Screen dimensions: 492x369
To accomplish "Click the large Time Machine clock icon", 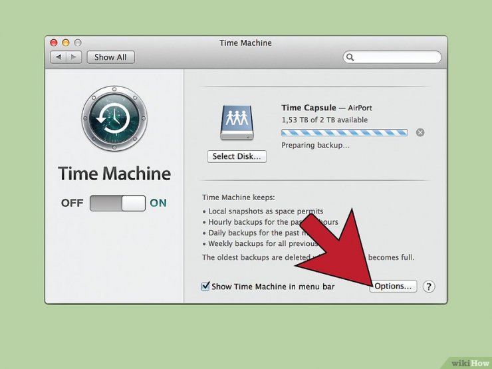I will coord(114,118).
